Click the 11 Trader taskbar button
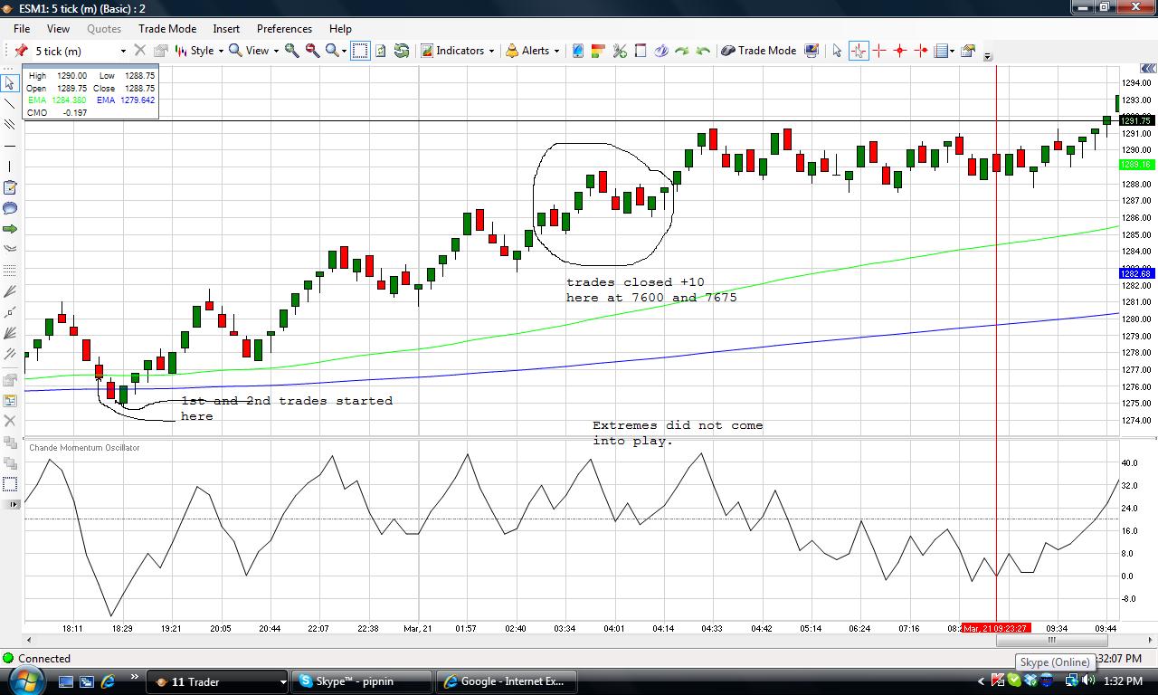 coord(217,681)
